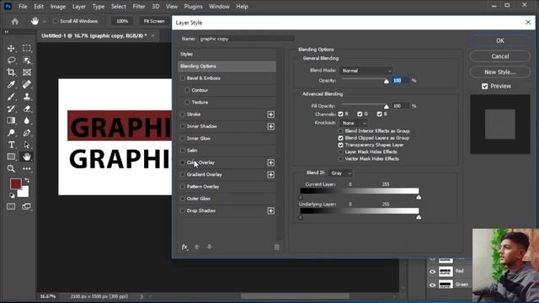Swap foreground and background colors
Image resolution: width=539 pixels, height=303 pixels.
coord(27,180)
